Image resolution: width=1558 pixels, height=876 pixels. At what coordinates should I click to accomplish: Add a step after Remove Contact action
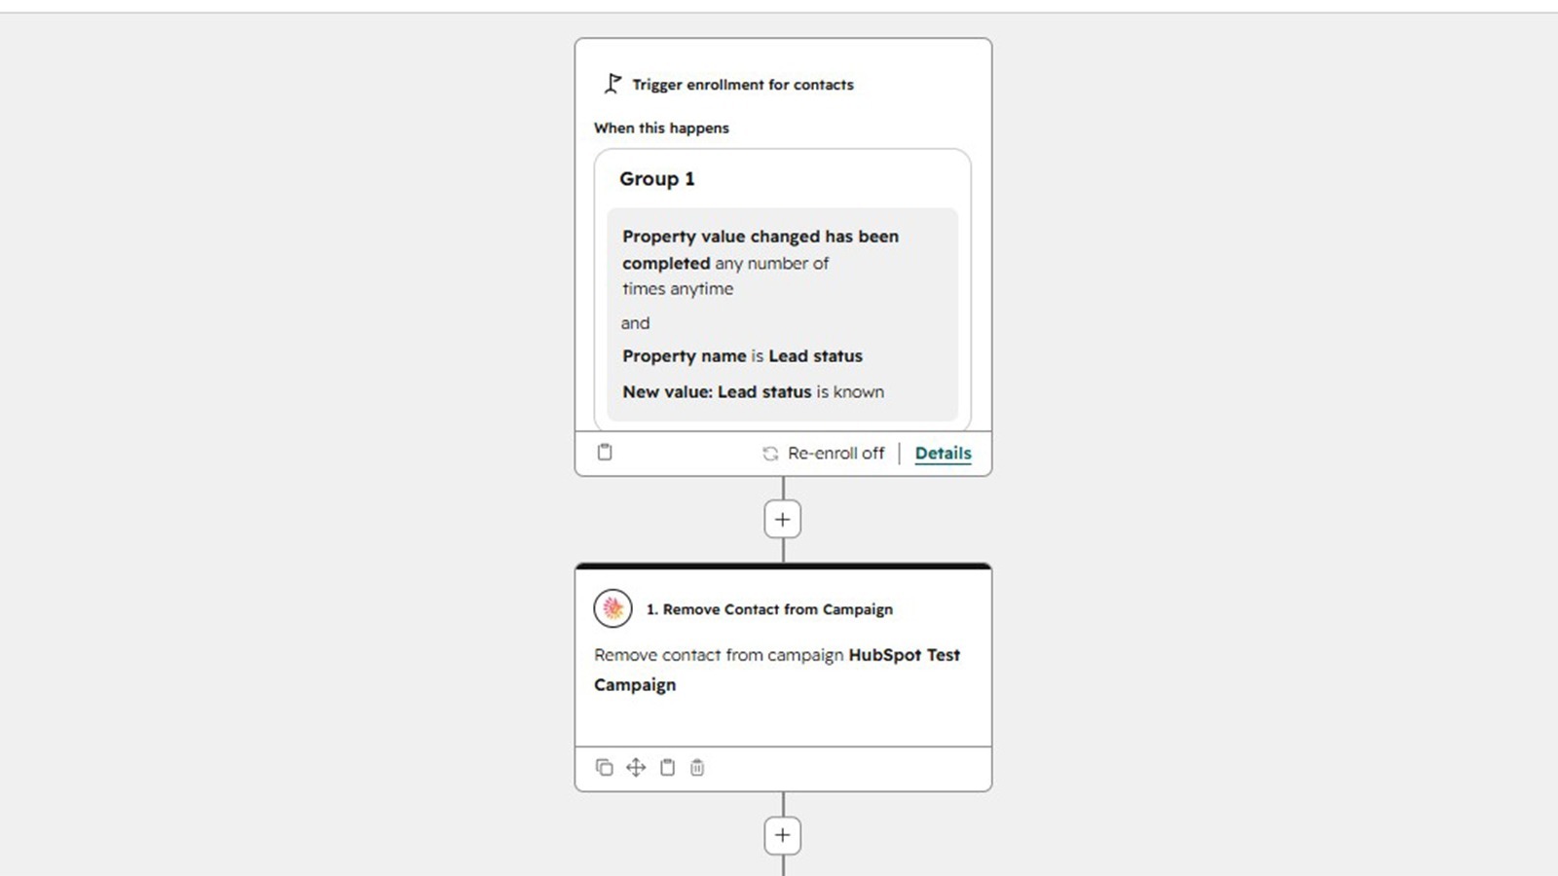pos(783,835)
